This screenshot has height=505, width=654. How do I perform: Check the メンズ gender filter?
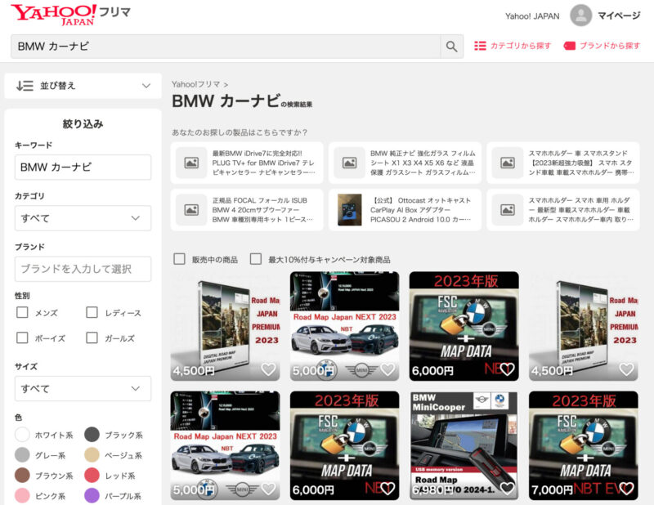[22, 312]
